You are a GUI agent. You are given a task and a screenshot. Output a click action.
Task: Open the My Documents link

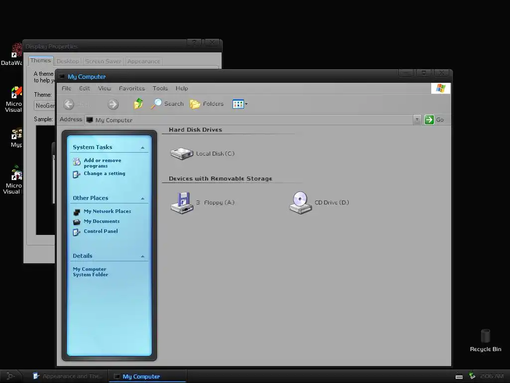pyautogui.click(x=102, y=221)
